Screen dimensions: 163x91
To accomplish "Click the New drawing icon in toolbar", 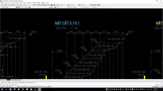I will click(2, 5).
